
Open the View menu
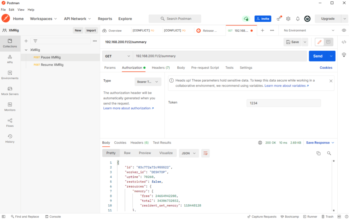21,10
